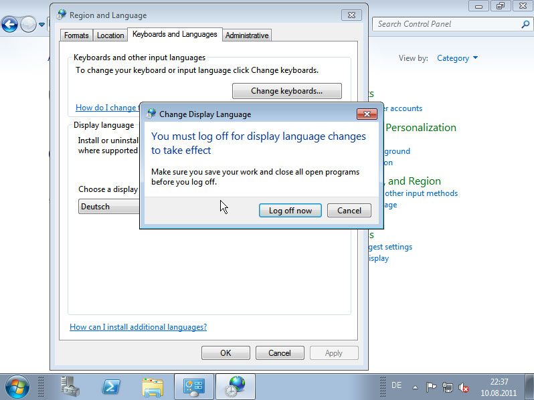534x400 pixels.
Task: Switch to the Formats tab
Action: pos(77,35)
